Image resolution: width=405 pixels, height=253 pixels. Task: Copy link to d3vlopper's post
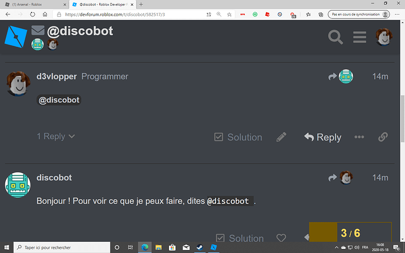(383, 137)
